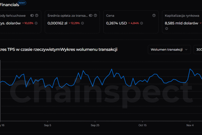Click info icon next to 10,03% change
Viewport: 202px width, 135px height.
click(x=36, y=23)
